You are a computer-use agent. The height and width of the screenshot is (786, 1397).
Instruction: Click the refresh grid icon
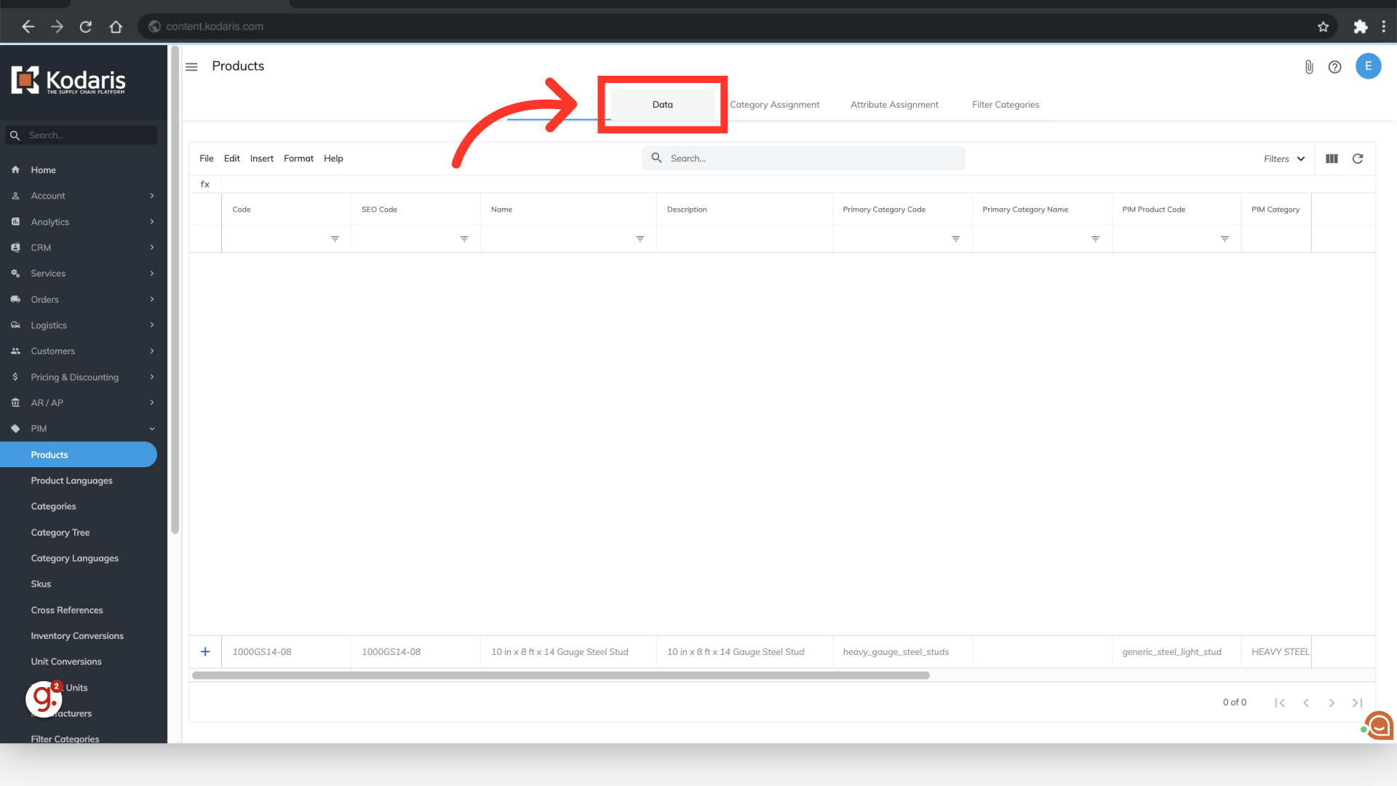click(x=1358, y=159)
